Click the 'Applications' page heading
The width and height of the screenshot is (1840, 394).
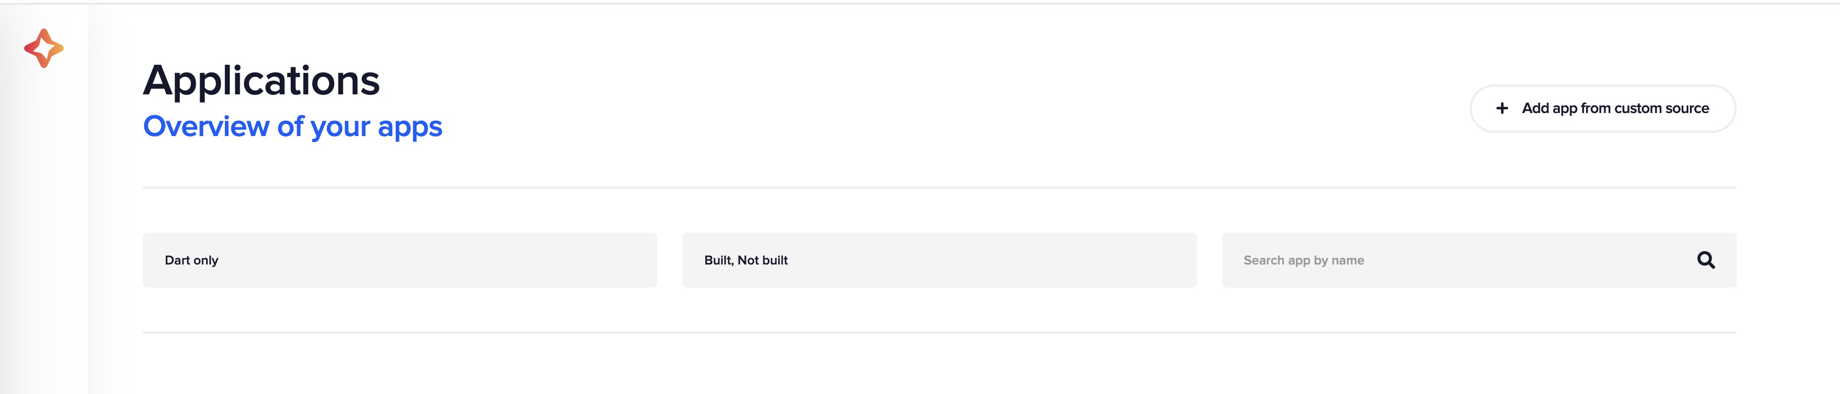pyautogui.click(x=262, y=80)
